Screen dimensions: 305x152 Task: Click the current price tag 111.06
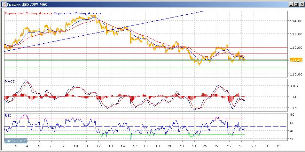click(x=296, y=60)
